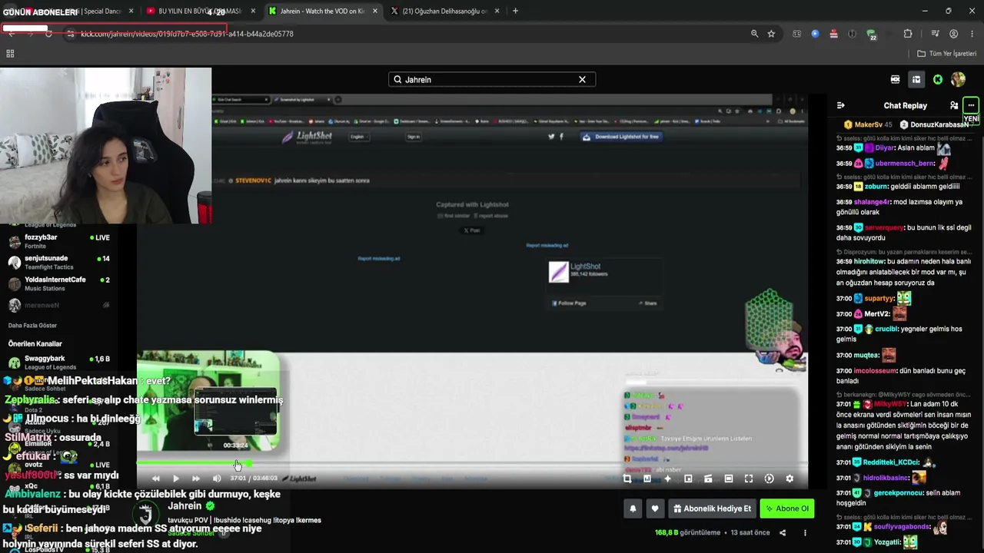Open the video player settings gear
Screen dimensions: 984x553
(790, 478)
